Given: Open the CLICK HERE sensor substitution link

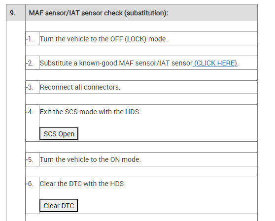Looking at the screenshot, I should click(215, 63).
